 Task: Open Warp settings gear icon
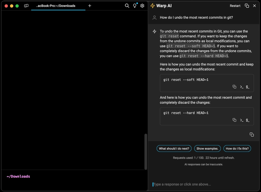142,6
